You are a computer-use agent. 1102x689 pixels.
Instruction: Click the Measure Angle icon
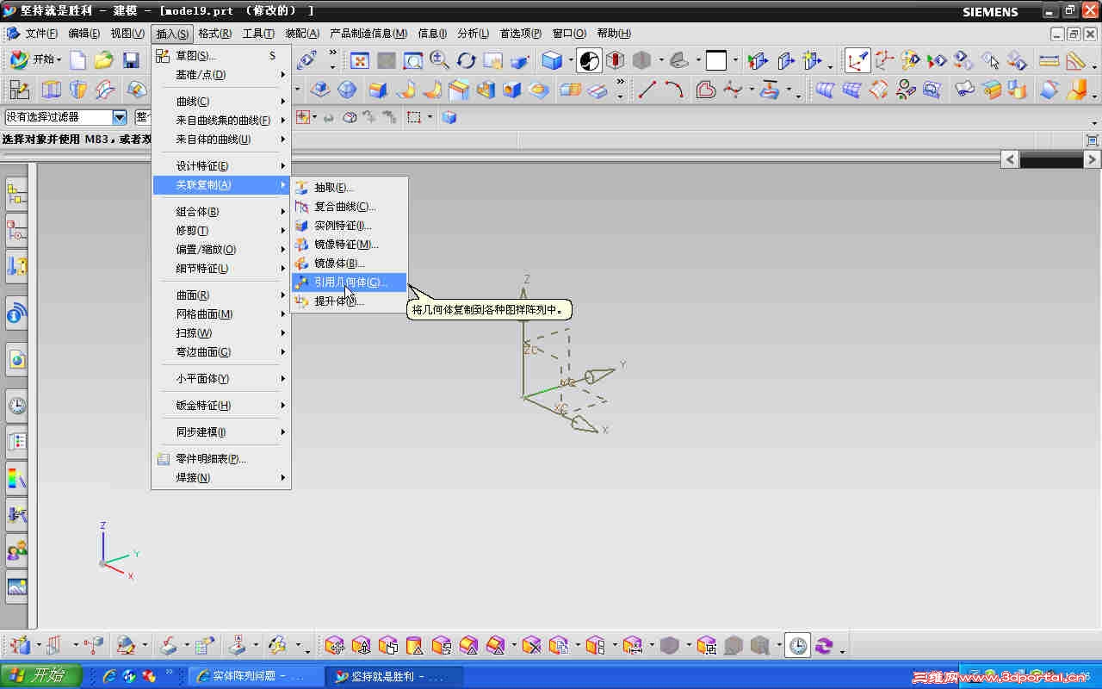tap(1075, 60)
